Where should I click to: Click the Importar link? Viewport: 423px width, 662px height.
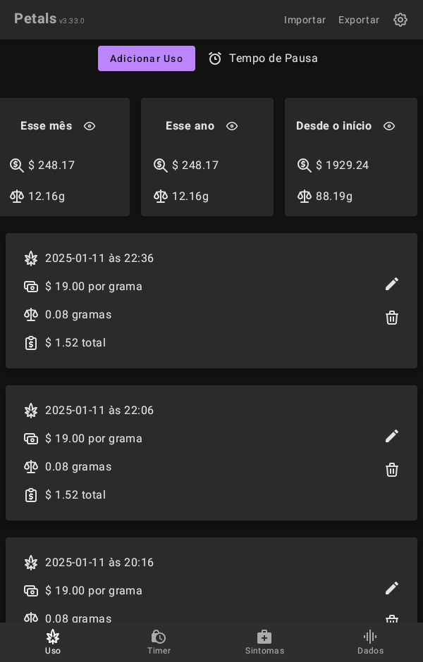(x=305, y=20)
